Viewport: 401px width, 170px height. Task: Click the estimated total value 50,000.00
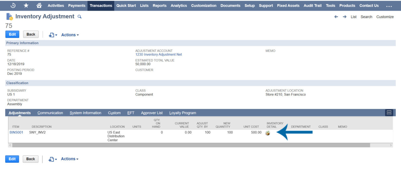point(143,64)
